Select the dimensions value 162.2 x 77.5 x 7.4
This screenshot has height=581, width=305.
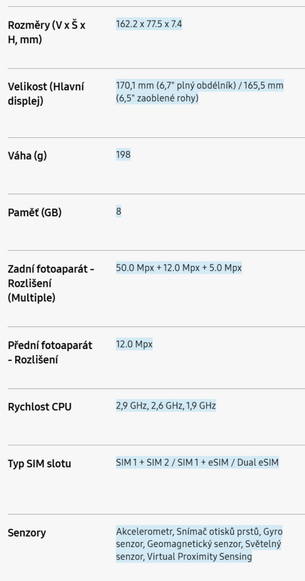coord(149,24)
